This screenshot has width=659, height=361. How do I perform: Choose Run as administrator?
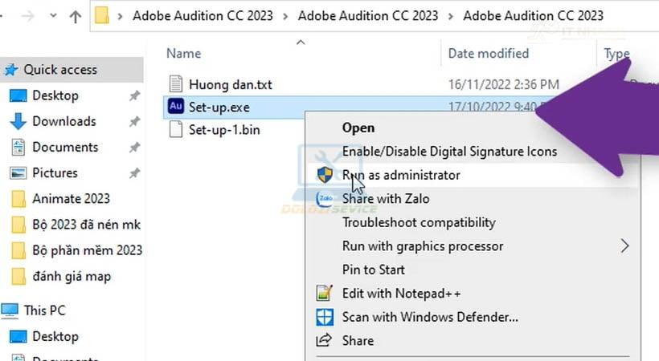(401, 175)
